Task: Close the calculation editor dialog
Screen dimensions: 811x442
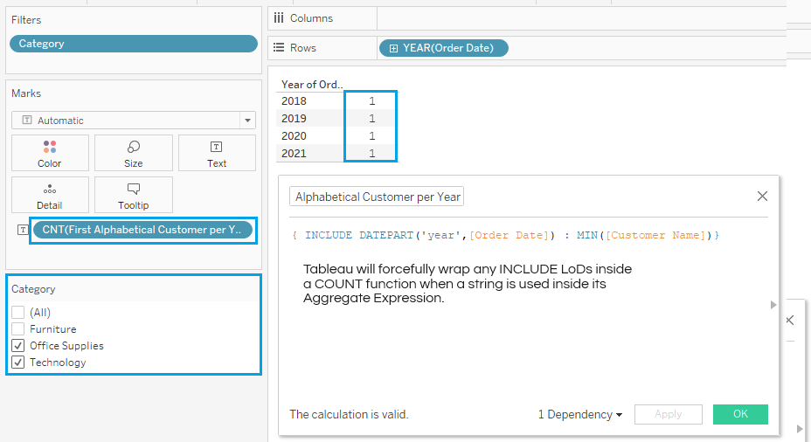Action: [x=762, y=196]
